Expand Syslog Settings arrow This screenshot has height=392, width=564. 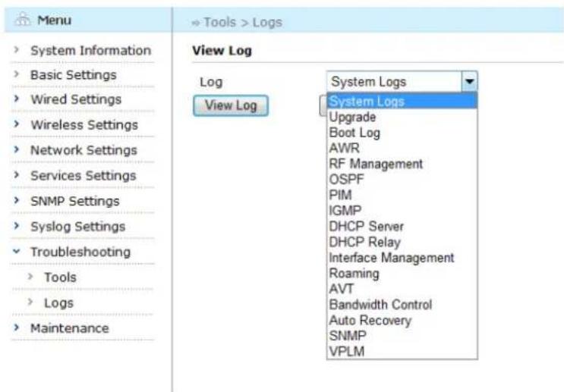tap(16, 226)
